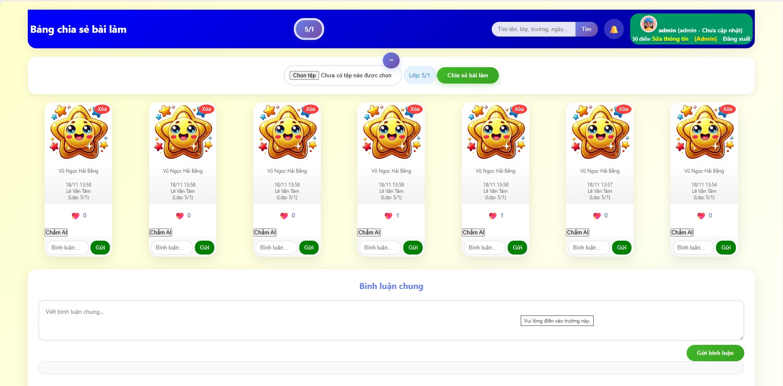Like the first post's heart icon
The height and width of the screenshot is (386, 783).
75,216
